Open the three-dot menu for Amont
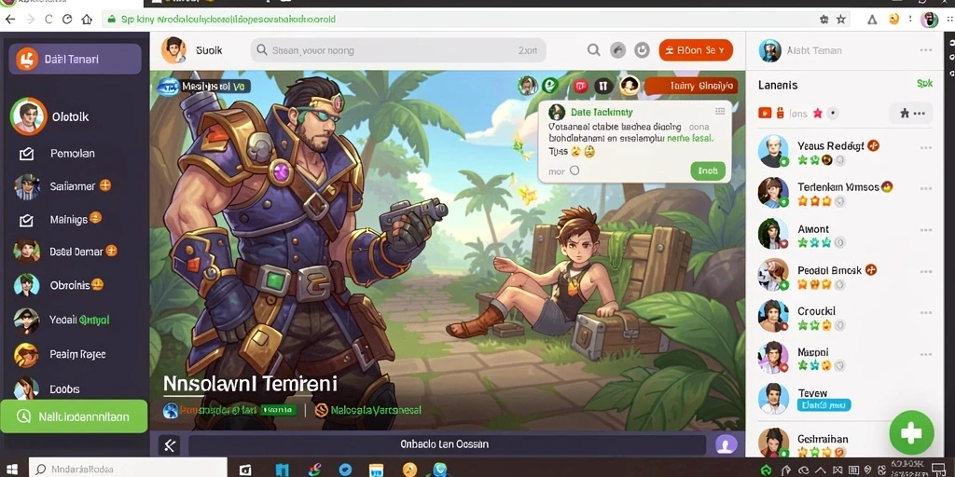The height and width of the screenshot is (477, 955). (x=926, y=230)
